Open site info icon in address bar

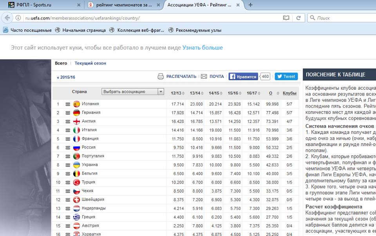tap(18, 18)
